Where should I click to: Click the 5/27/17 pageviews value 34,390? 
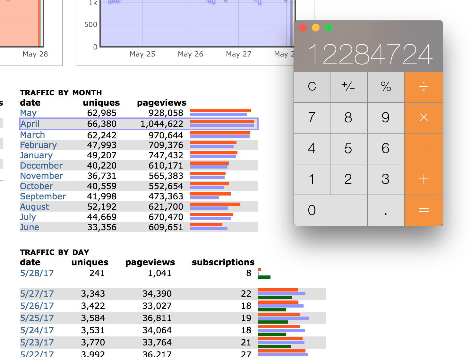(x=157, y=294)
